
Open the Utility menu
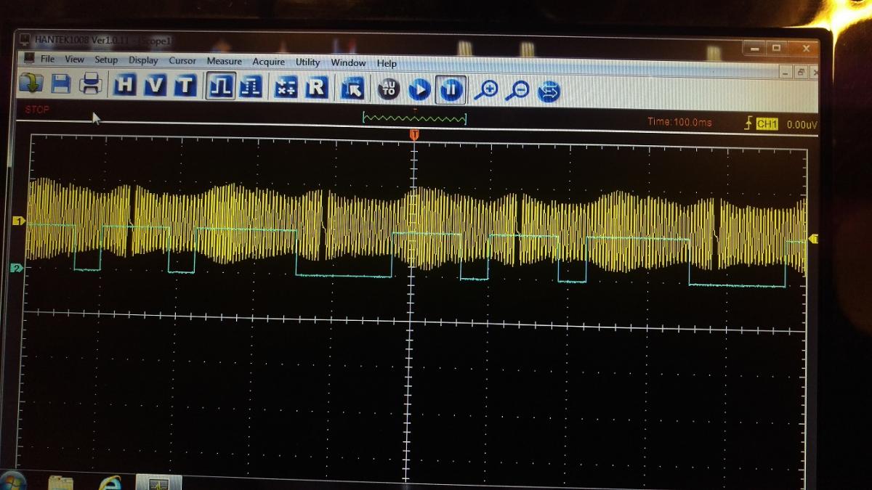pos(307,62)
